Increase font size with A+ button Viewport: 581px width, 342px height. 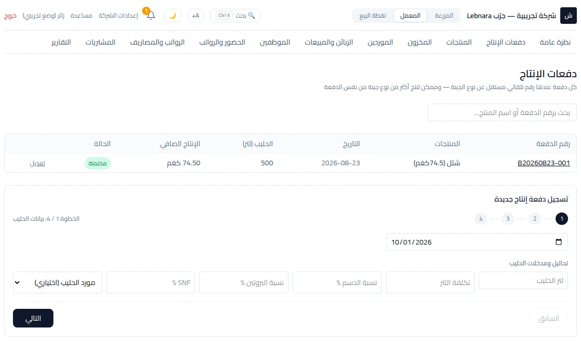click(196, 16)
